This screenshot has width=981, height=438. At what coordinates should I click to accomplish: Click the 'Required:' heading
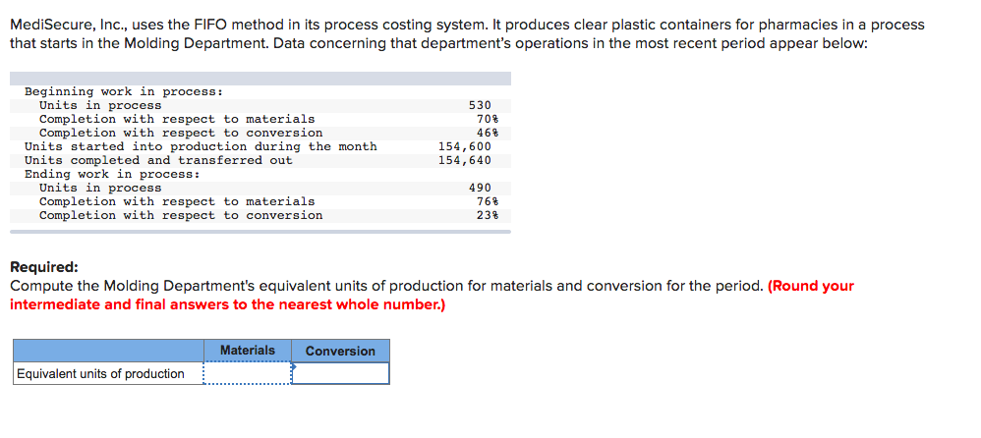tap(44, 267)
